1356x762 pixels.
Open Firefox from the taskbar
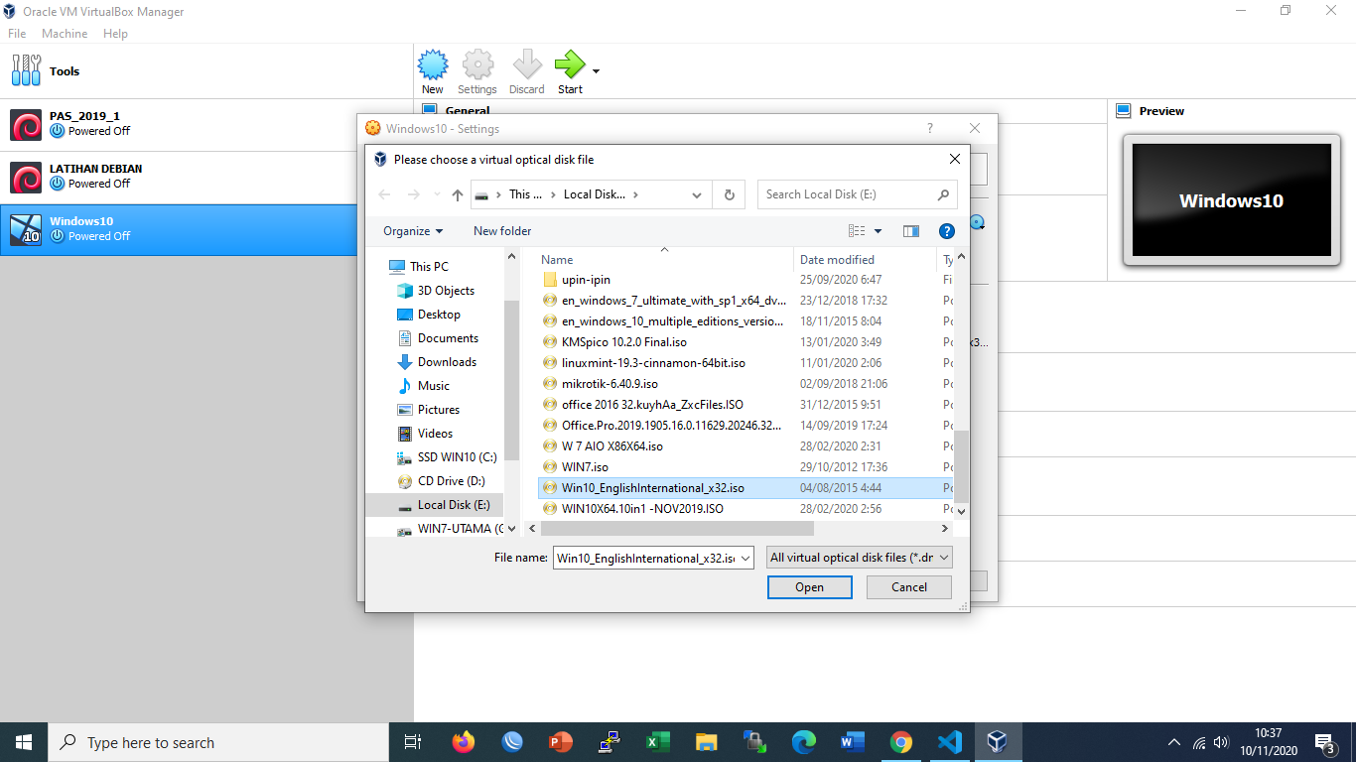(463, 742)
